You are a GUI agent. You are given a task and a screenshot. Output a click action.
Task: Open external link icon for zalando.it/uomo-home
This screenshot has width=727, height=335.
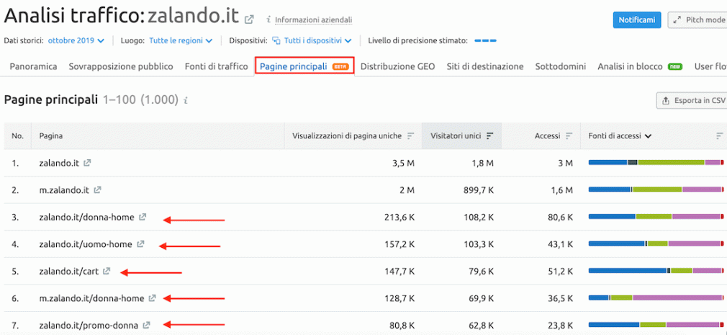tap(140, 244)
